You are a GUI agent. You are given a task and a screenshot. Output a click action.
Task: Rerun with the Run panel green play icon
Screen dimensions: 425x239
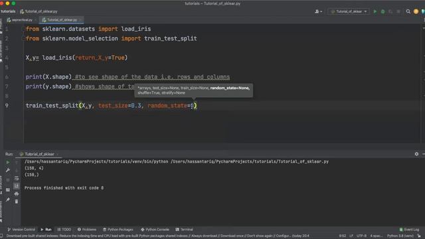(8, 162)
